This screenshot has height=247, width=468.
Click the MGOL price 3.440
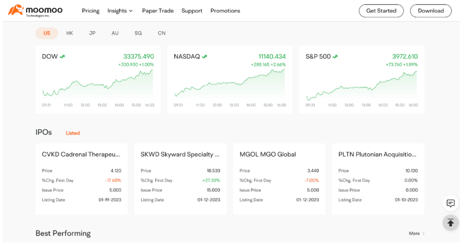point(313,171)
